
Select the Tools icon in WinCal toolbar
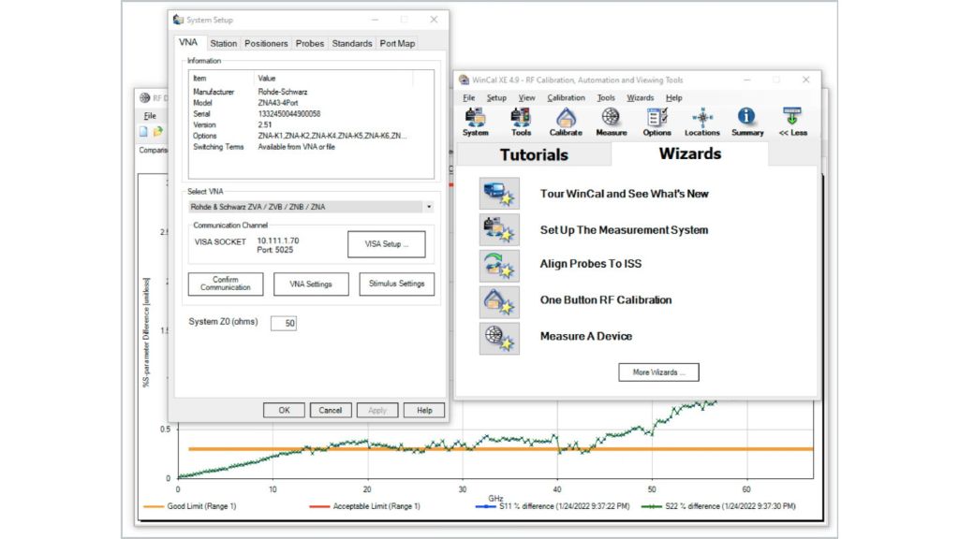(521, 120)
